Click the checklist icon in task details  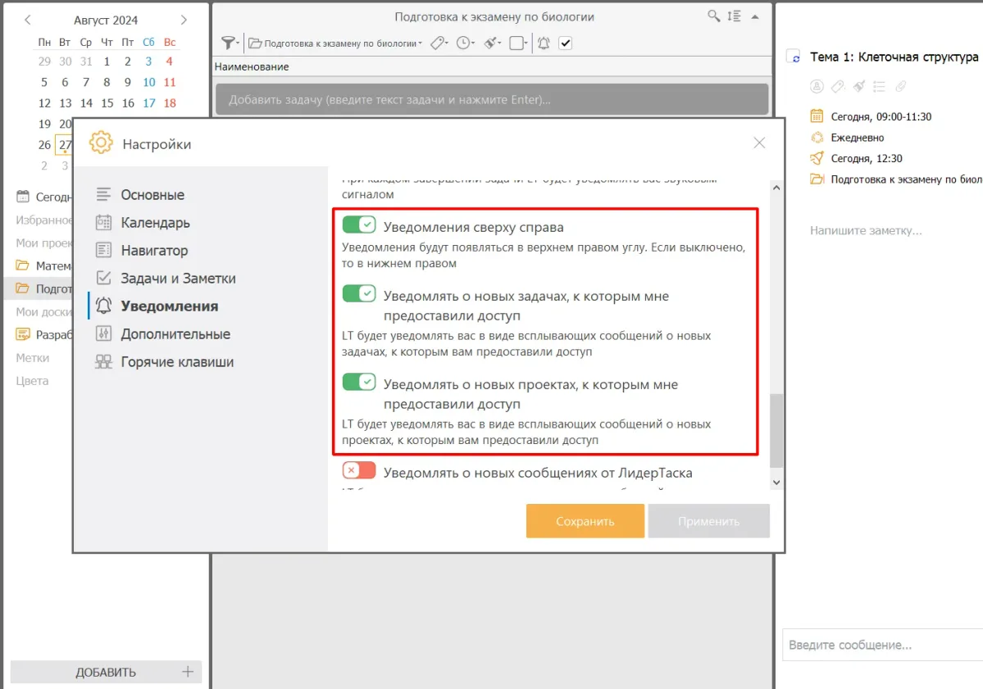tap(879, 86)
